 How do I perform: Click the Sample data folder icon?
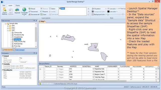(x=8, y=23)
